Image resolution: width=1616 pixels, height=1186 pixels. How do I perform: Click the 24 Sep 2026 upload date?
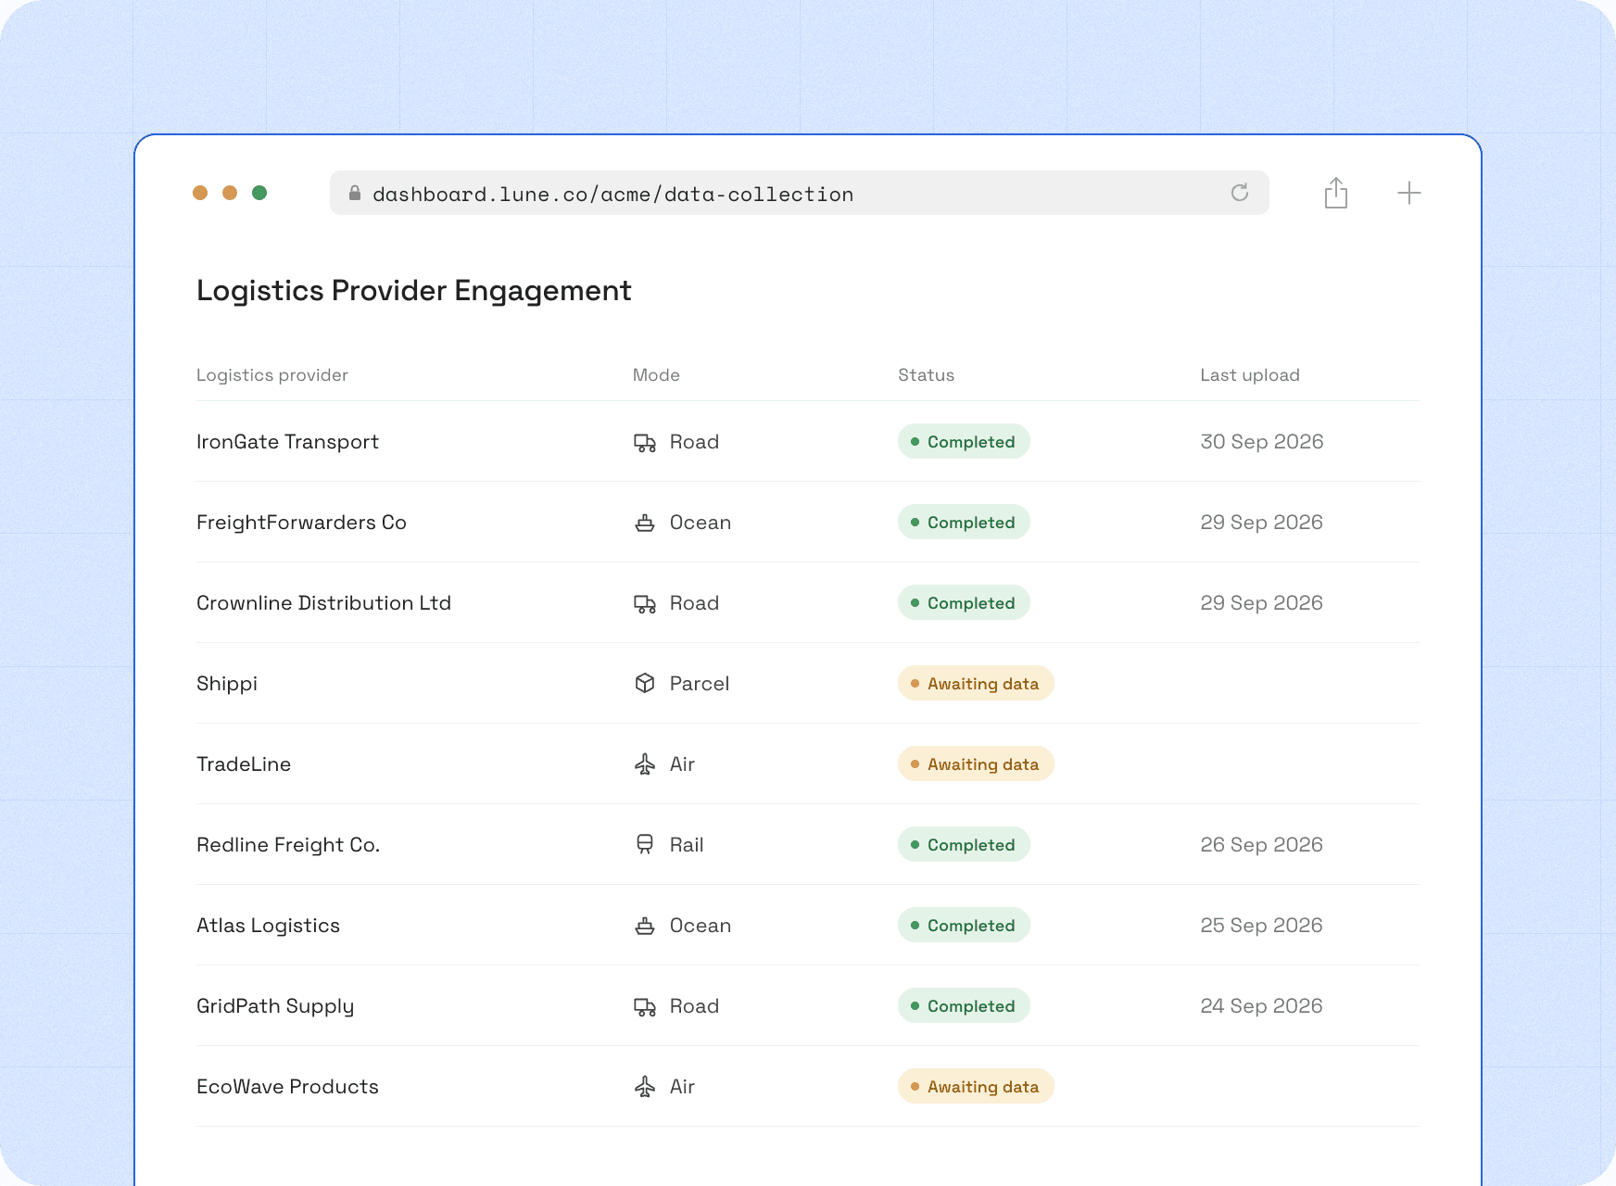(x=1262, y=1006)
